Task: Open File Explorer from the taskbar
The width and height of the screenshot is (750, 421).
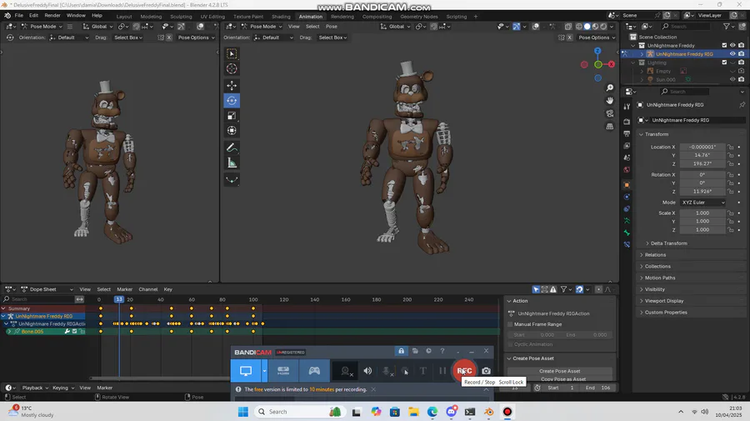Action: pos(413,412)
